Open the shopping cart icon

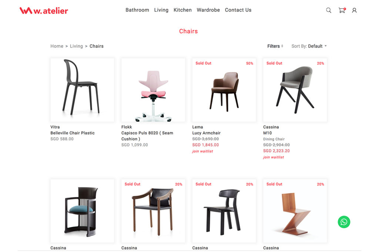[342, 10]
